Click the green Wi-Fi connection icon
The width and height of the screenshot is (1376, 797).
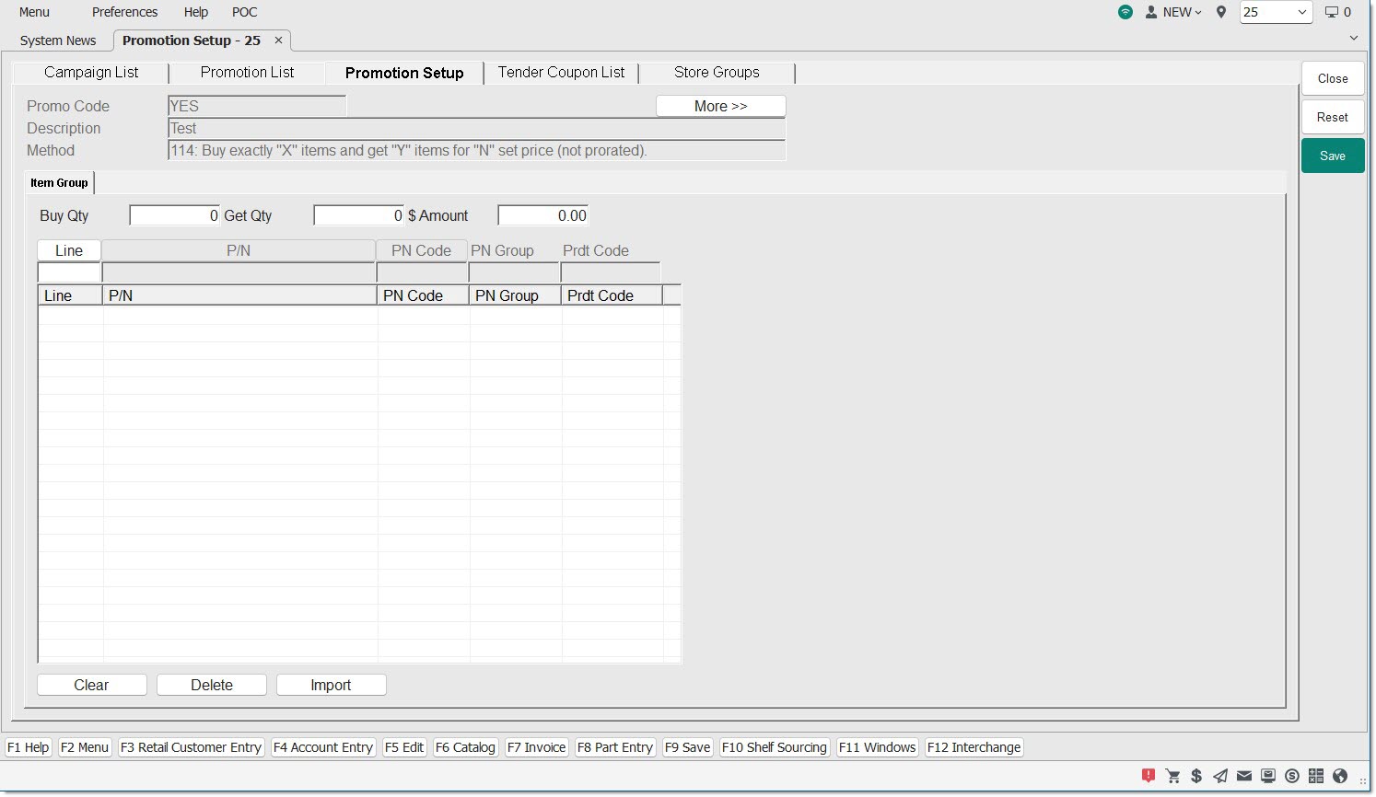1125,12
